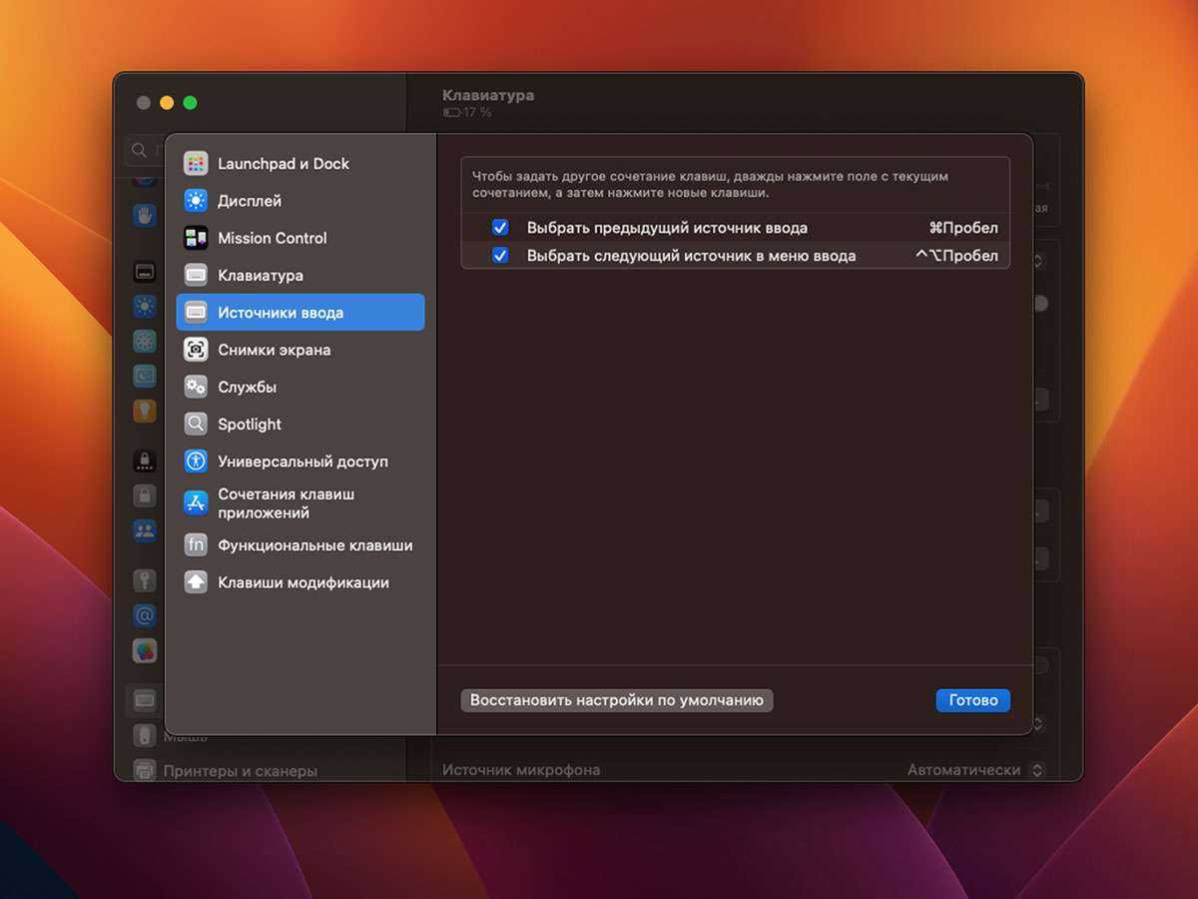Open Mission Control icon in sidebar
Screen dimensions: 1198x899
(x=196, y=238)
